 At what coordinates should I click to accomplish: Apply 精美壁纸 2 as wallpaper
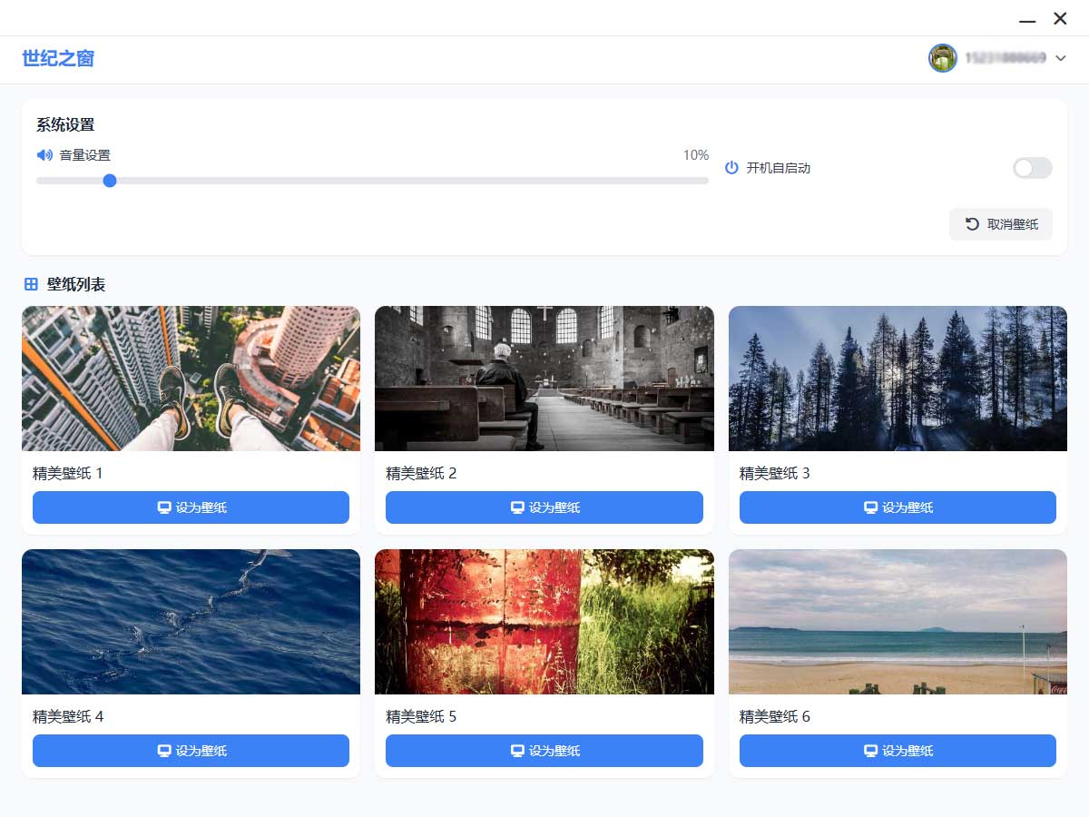(544, 507)
